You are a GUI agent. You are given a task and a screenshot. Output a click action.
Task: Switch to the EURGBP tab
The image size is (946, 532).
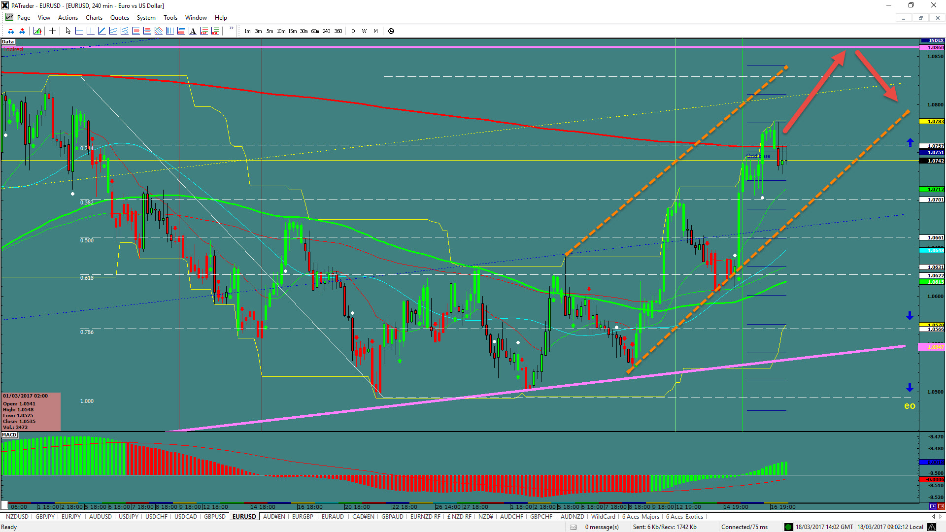(303, 517)
